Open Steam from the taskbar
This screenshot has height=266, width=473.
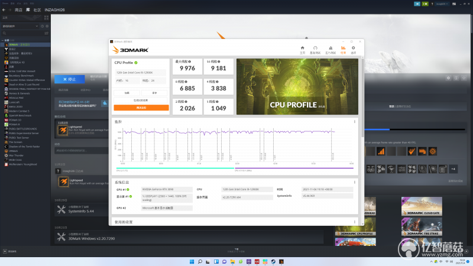pyautogui.click(x=273, y=261)
